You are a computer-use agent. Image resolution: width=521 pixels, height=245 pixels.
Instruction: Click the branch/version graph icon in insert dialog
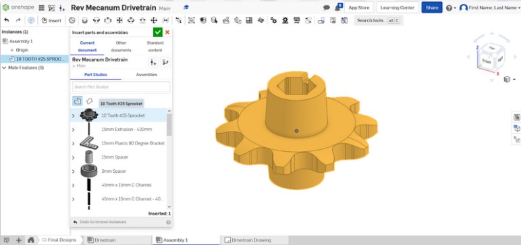165,62
